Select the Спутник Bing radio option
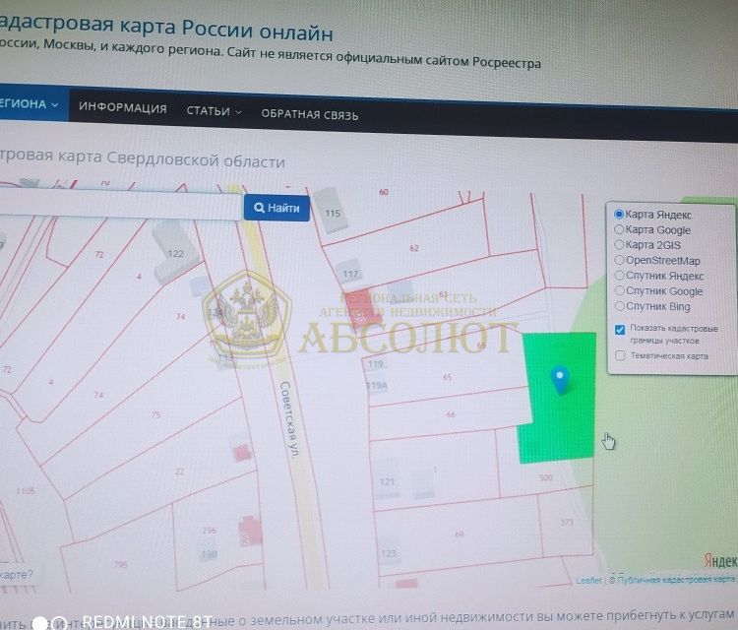 619,306
